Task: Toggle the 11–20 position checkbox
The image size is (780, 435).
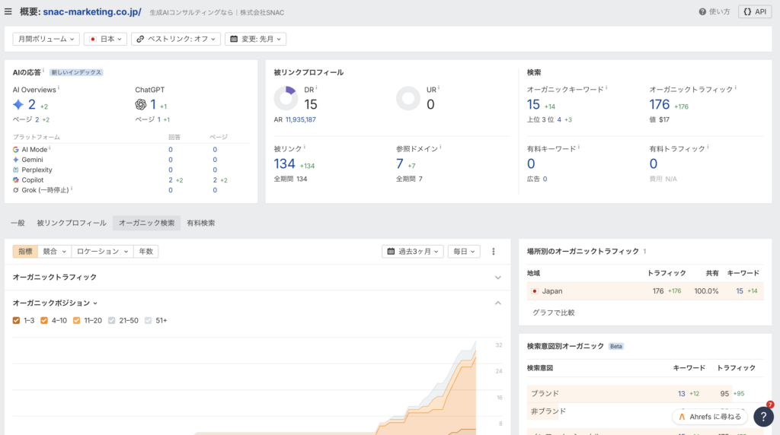Action: coord(77,320)
